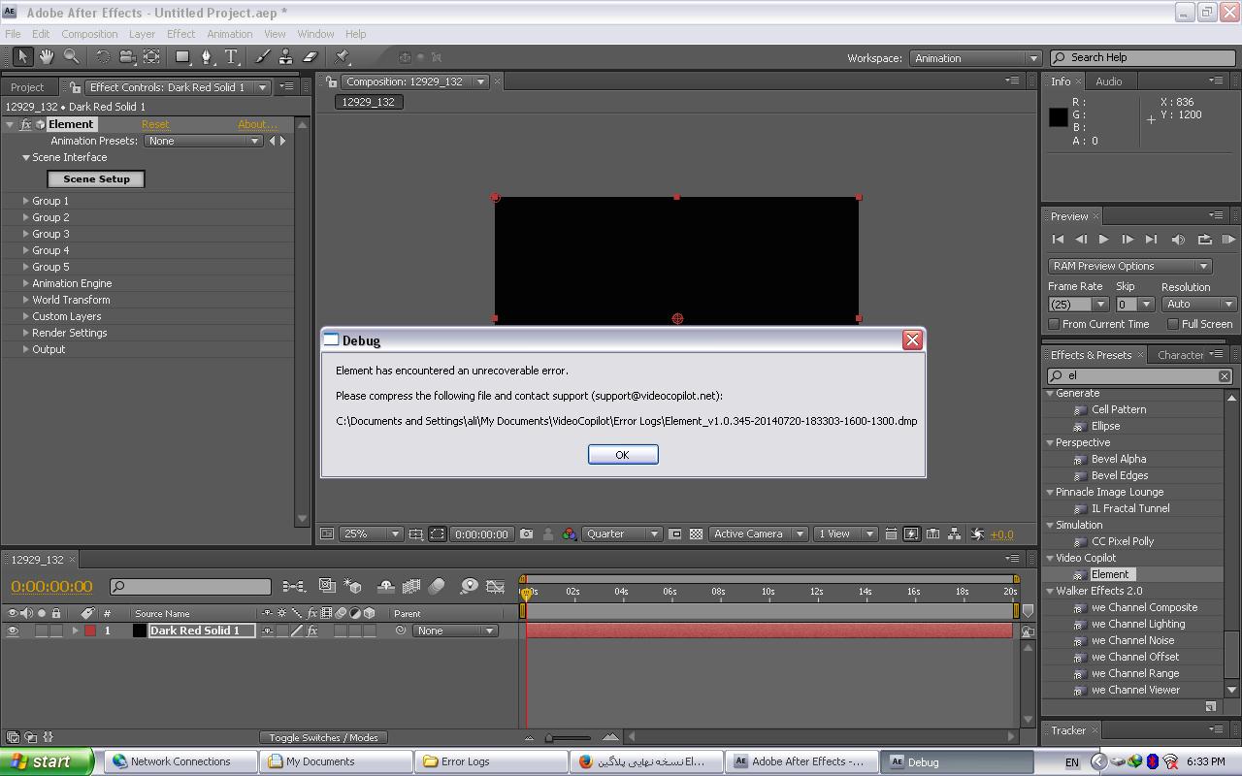Image resolution: width=1242 pixels, height=776 pixels.
Task: Select the Pen tool
Action: point(207,57)
